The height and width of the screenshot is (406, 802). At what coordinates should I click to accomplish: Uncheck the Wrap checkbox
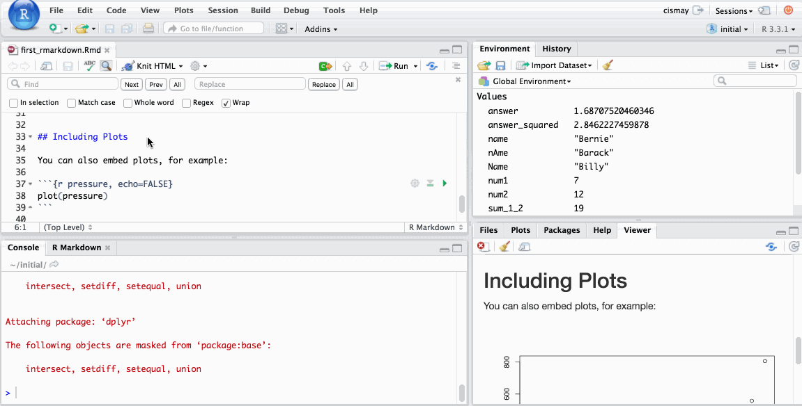pyautogui.click(x=226, y=103)
